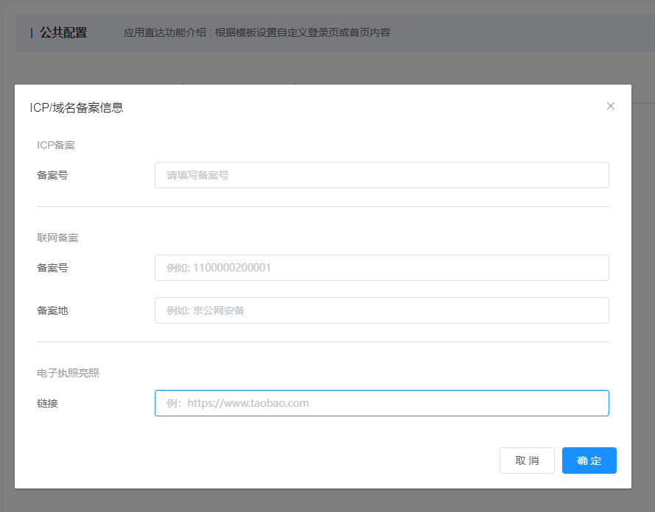Cancel with the 取消 button
Screen dimensions: 655x512
tap(527, 461)
